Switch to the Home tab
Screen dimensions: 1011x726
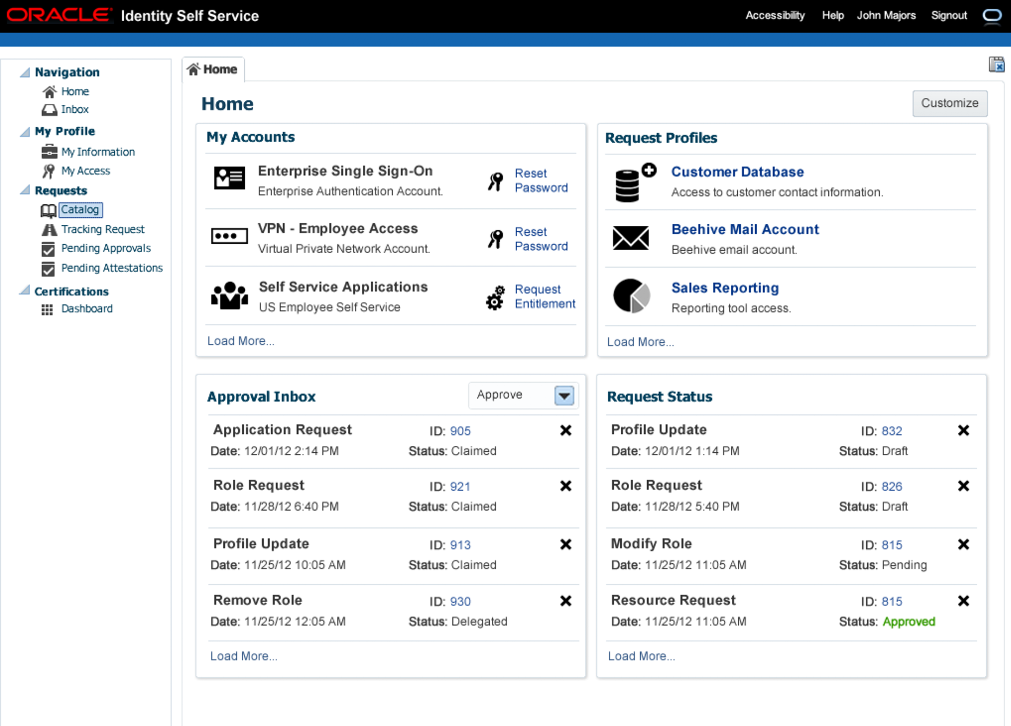coord(213,69)
